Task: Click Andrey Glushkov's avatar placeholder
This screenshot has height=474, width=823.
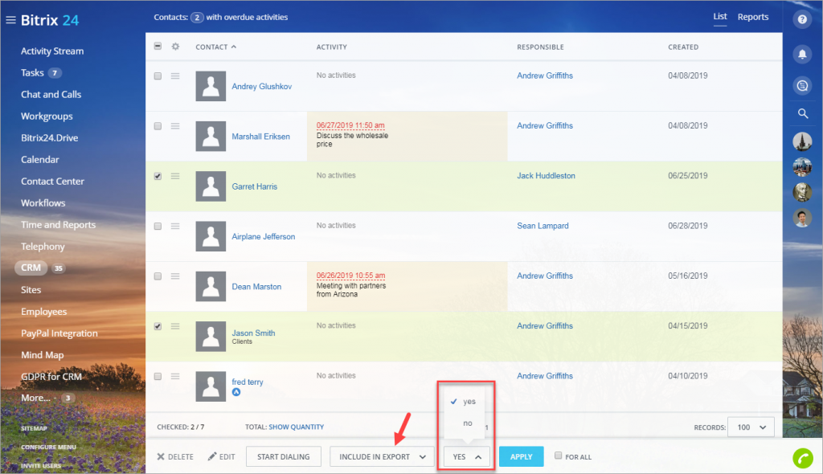Action: (x=211, y=86)
